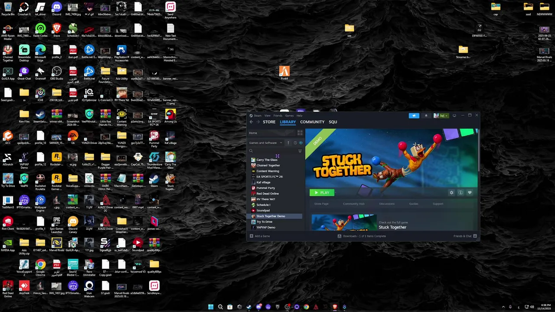The width and height of the screenshot is (555, 312).
Task: Open the Windows Start button on taskbar
Action: (x=211, y=307)
